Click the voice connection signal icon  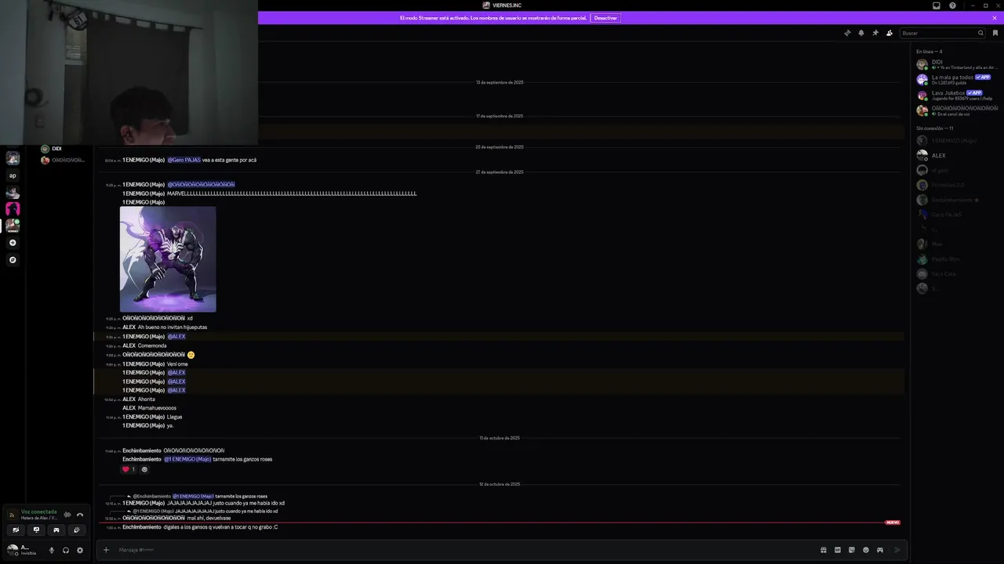point(12,515)
